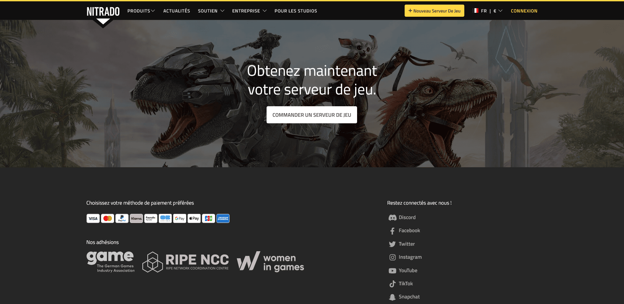
Task: Expand the SOUTIEN dropdown menu
Action: coord(211,11)
